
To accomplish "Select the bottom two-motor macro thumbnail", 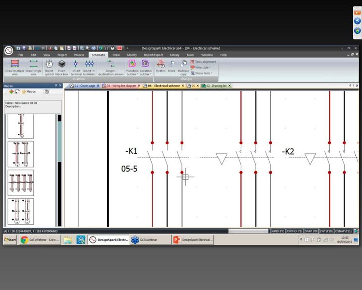I will [21, 211].
